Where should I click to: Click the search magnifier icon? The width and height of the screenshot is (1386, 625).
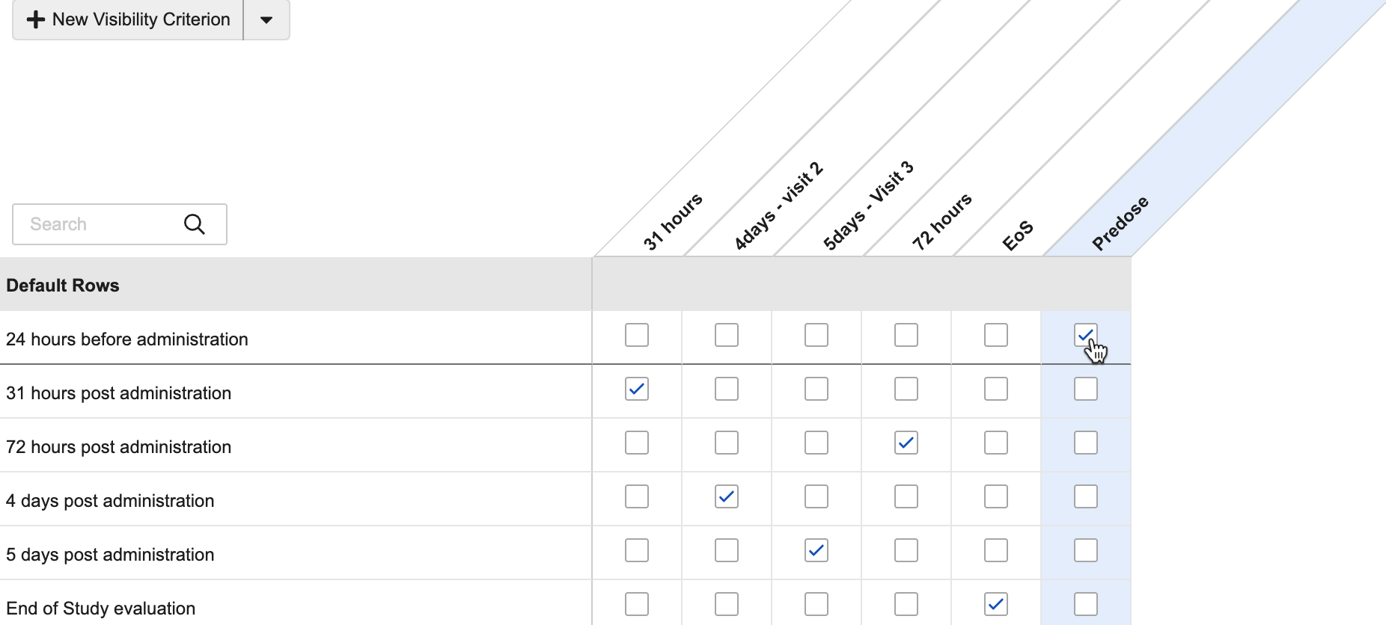pos(195,224)
